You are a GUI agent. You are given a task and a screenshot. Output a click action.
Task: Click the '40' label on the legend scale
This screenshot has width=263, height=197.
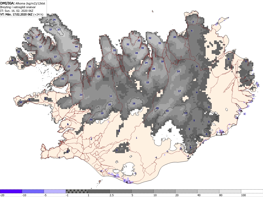pyautogui.click(x=199, y=195)
